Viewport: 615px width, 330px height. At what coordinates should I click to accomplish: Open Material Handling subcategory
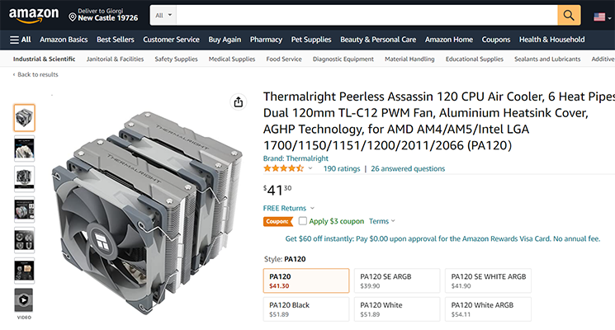point(409,59)
